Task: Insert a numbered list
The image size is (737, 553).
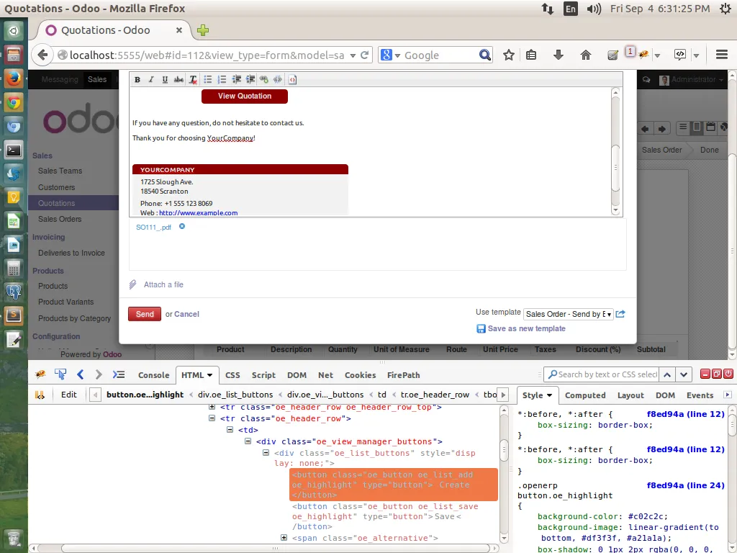Action: [x=222, y=79]
